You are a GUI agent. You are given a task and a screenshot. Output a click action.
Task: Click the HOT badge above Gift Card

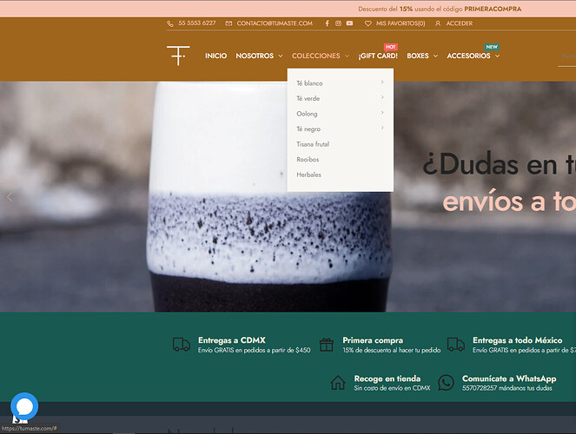390,47
